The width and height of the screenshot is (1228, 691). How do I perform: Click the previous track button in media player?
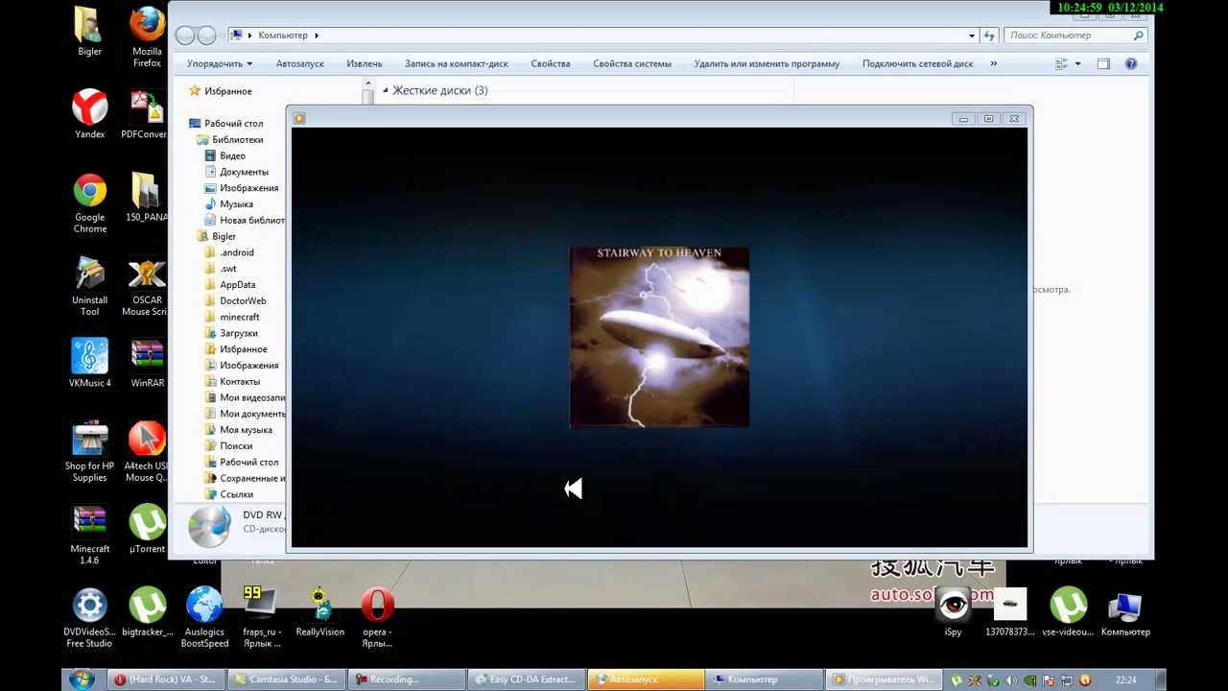[x=574, y=489]
